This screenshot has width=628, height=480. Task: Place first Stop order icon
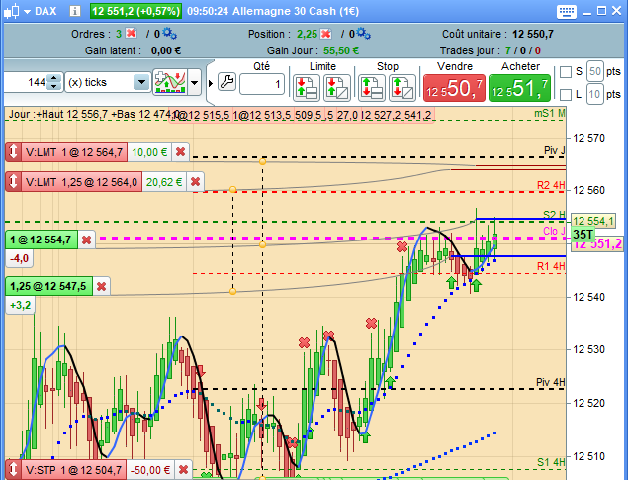point(371,88)
